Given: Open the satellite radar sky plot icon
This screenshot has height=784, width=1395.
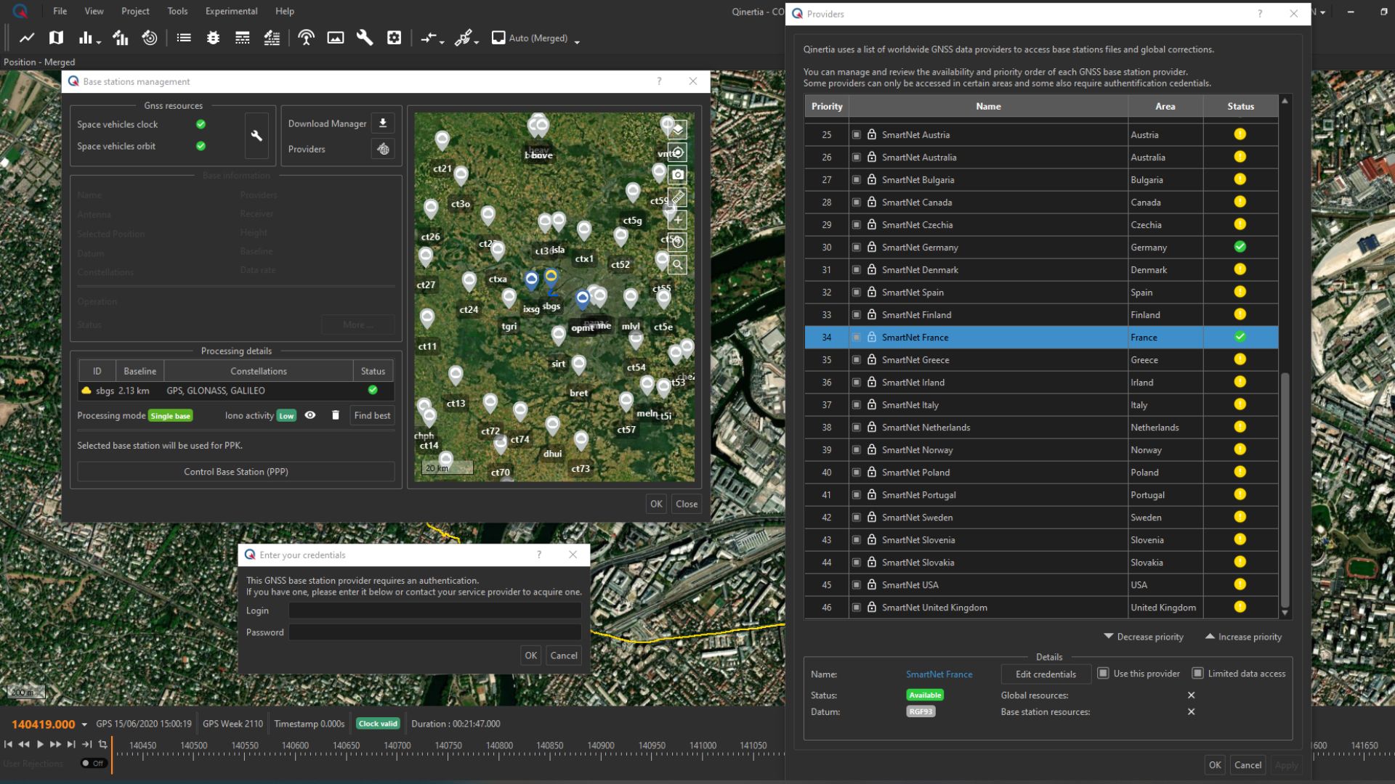Looking at the screenshot, I should (150, 38).
